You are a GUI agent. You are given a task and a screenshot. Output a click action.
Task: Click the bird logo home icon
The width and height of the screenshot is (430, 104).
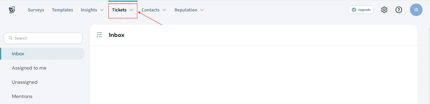12,10
